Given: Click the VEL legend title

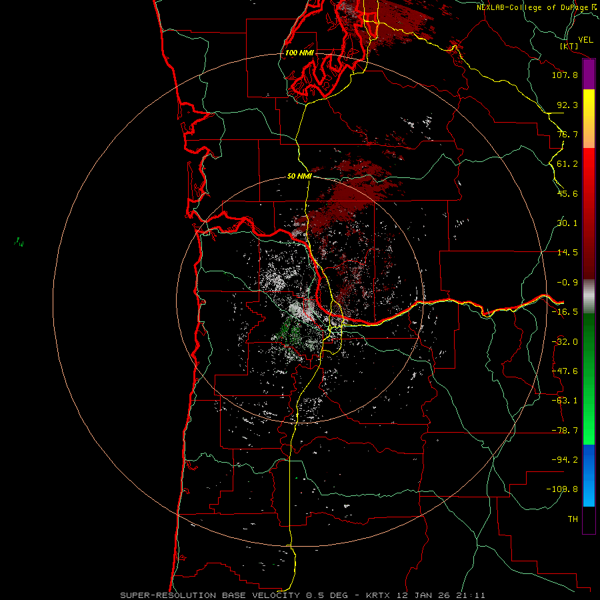Looking at the screenshot, I should (585, 40).
